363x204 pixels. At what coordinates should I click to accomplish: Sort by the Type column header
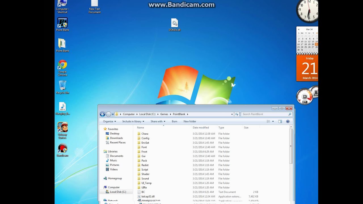pos(230,127)
